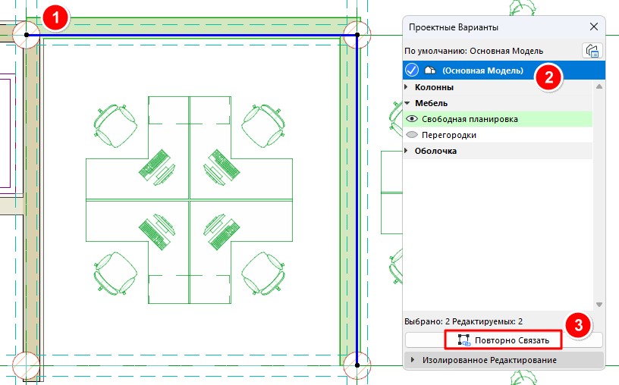Select the (Основная Модель) row
The height and width of the screenshot is (385, 619).
pos(504,70)
